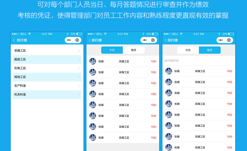Expand the 2019年07月 month dropdown arrow
This screenshot has height=151, width=247.
(232, 61)
